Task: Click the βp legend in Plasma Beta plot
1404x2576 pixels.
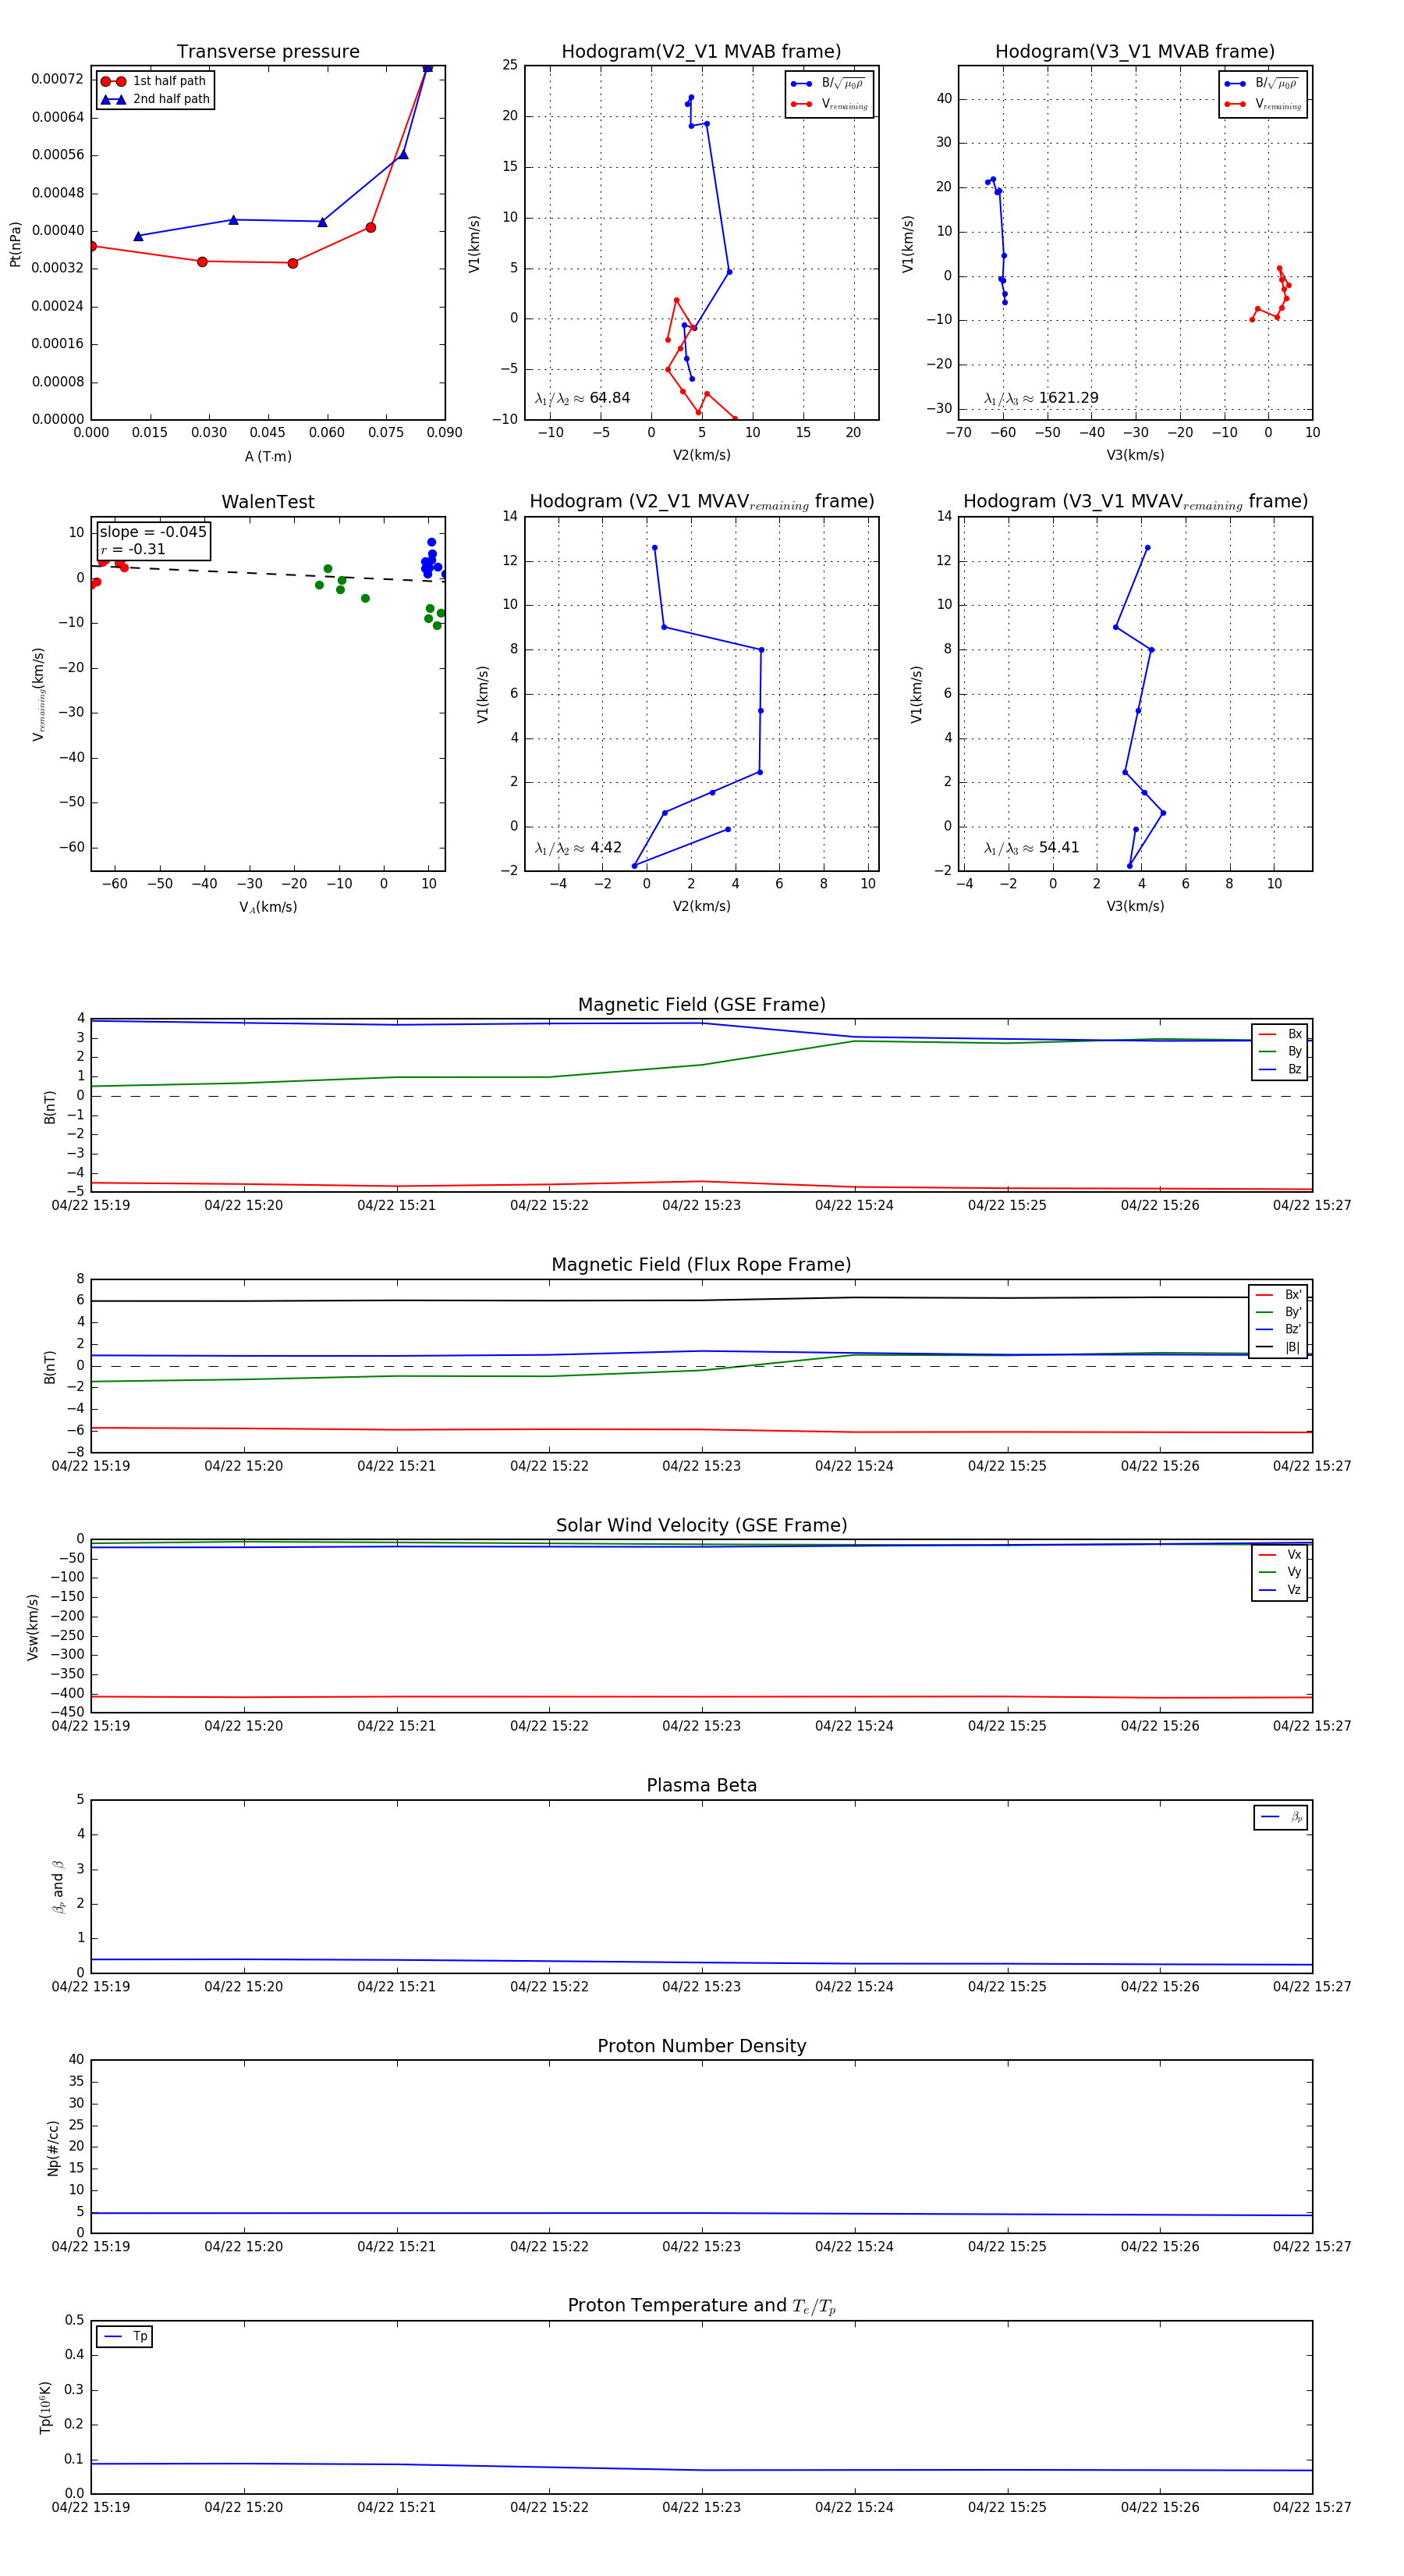Action: coord(1281,1817)
